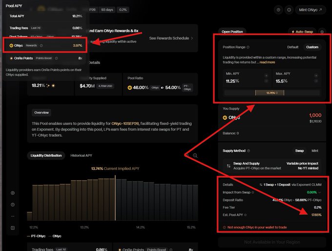Click the OnRe Points sun icon in Pool APY popup
332x251 pixels.
pos(11,58)
